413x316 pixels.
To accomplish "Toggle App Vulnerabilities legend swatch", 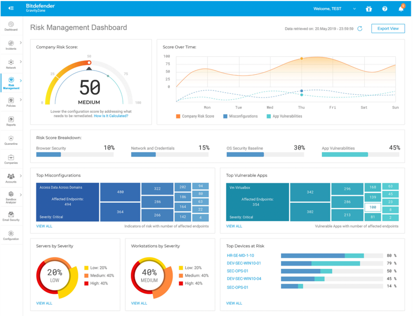I will [269, 116].
